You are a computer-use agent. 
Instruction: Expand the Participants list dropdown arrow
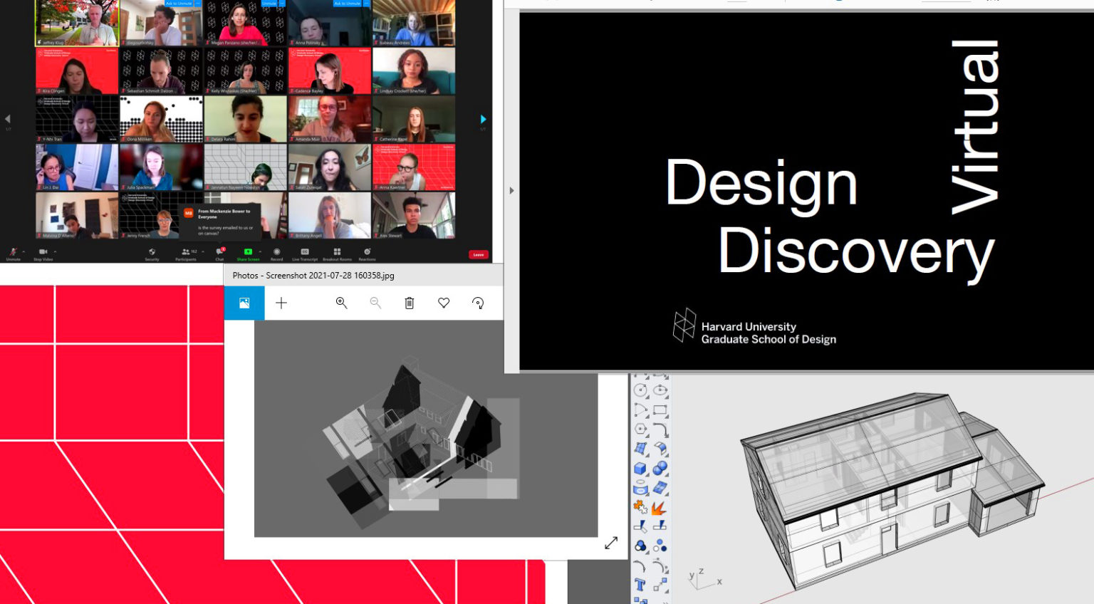(202, 251)
